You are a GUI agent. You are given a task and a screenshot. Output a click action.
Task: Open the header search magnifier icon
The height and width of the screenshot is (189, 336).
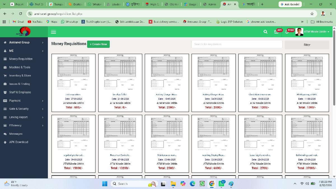[265, 32]
